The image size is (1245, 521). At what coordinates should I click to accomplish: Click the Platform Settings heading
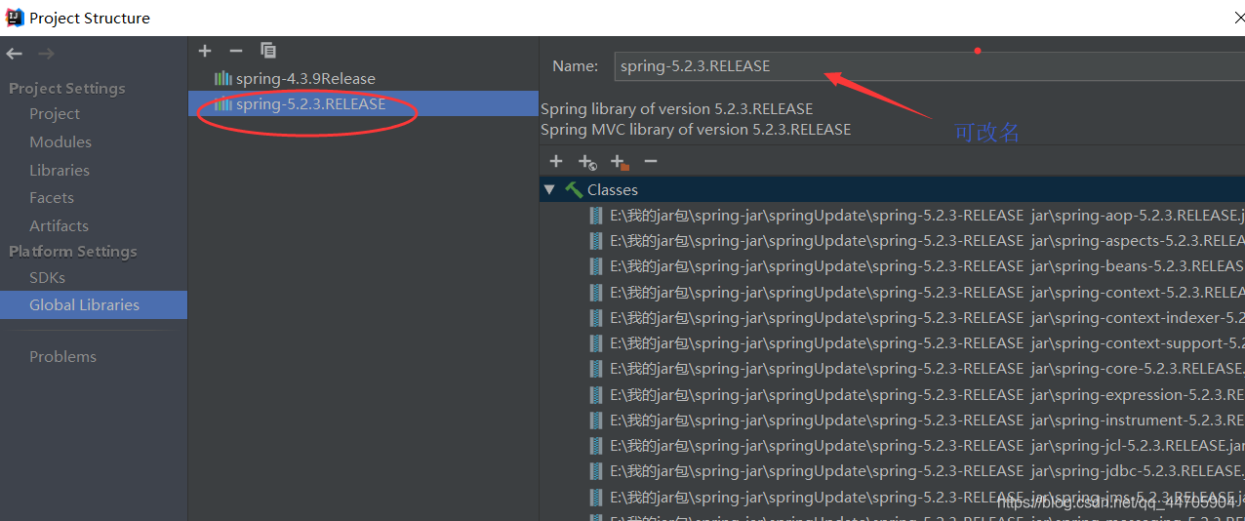point(73,251)
